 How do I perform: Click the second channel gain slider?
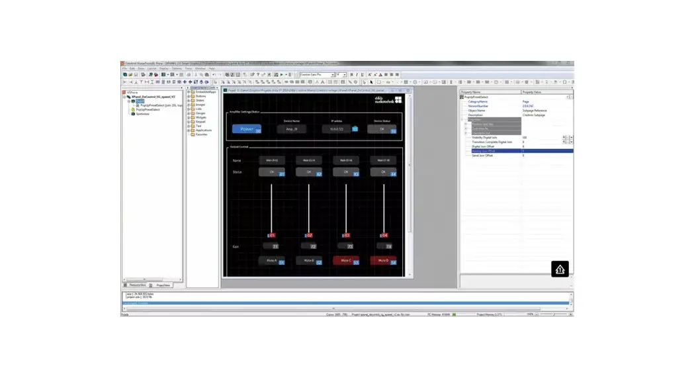pyautogui.click(x=309, y=210)
